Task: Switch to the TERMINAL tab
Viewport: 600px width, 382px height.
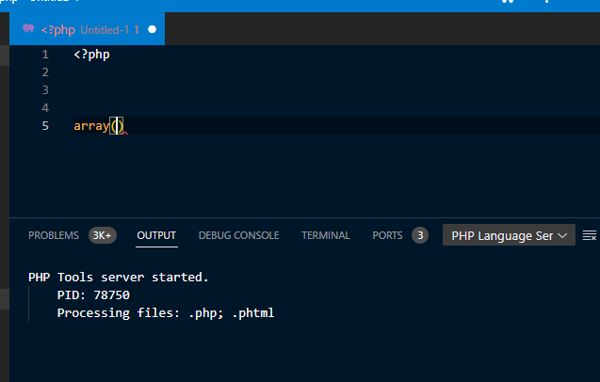Action: (x=326, y=235)
